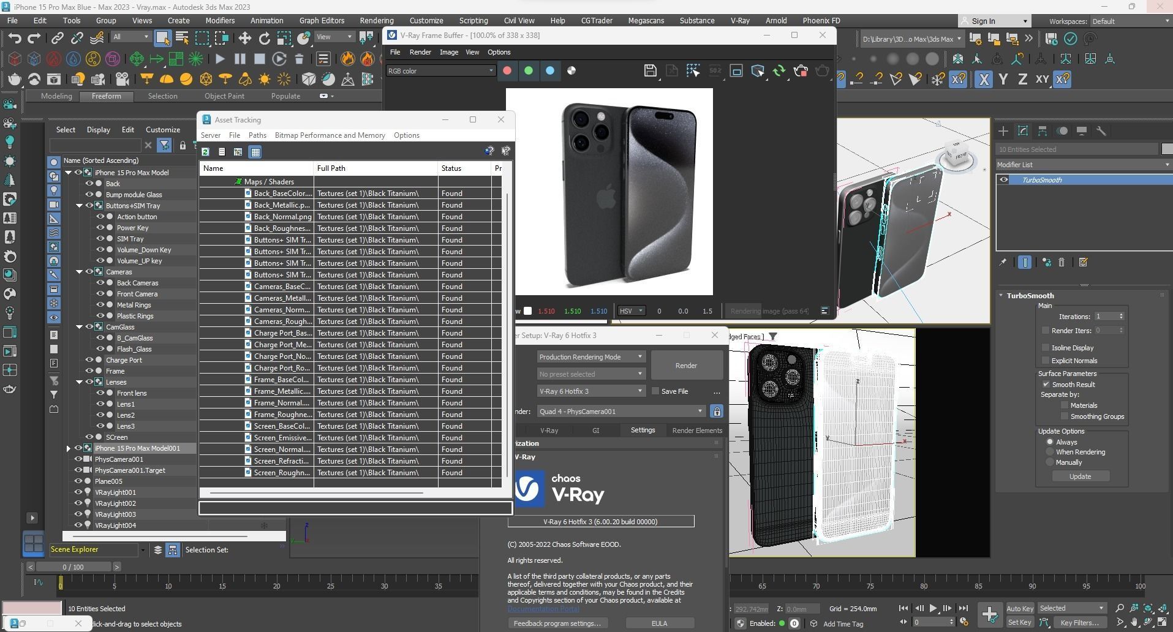Clear the Scene Explorer search filter
The width and height of the screenshot is (1173, 632).
(148, 145)
